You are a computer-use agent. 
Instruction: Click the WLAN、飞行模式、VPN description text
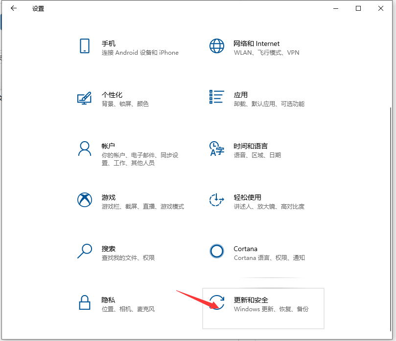266,53
